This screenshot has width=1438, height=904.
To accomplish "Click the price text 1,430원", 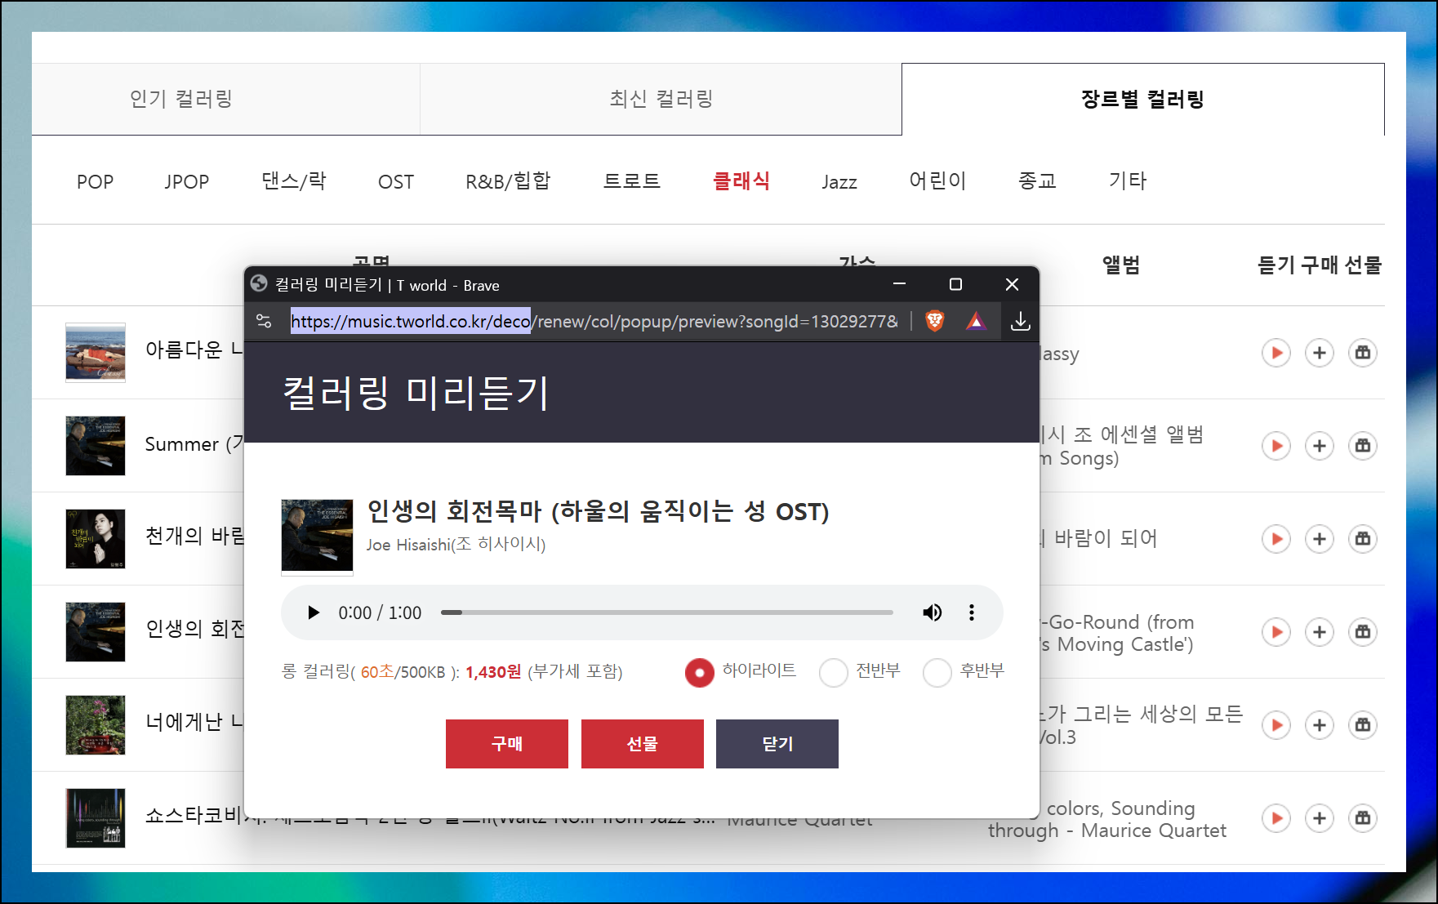I will click(493, 672).
